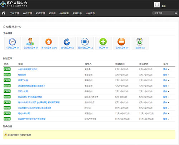Open the 站内信息 menu
Screen dimensions: 179x145
(90, 13)
